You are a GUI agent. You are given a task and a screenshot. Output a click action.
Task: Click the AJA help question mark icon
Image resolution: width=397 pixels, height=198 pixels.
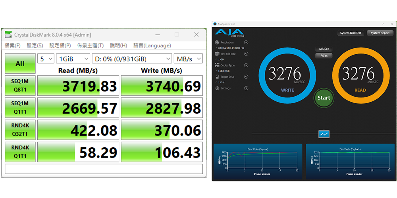click(x=383, y=24)
